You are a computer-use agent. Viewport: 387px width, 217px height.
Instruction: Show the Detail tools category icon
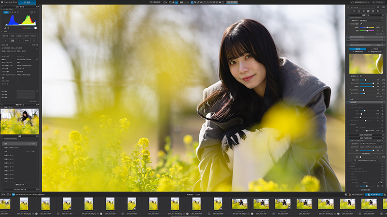364,11
